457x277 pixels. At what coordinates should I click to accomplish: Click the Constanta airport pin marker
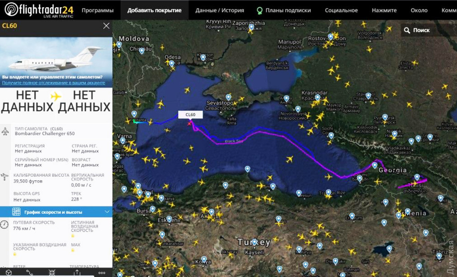[134, 114]
